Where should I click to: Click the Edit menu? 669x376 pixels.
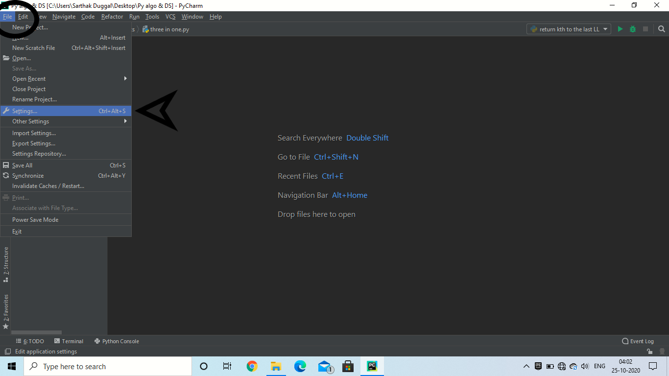point(23,17)
